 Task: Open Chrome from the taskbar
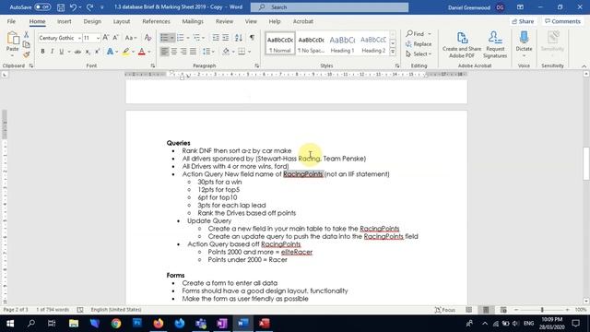116,324
